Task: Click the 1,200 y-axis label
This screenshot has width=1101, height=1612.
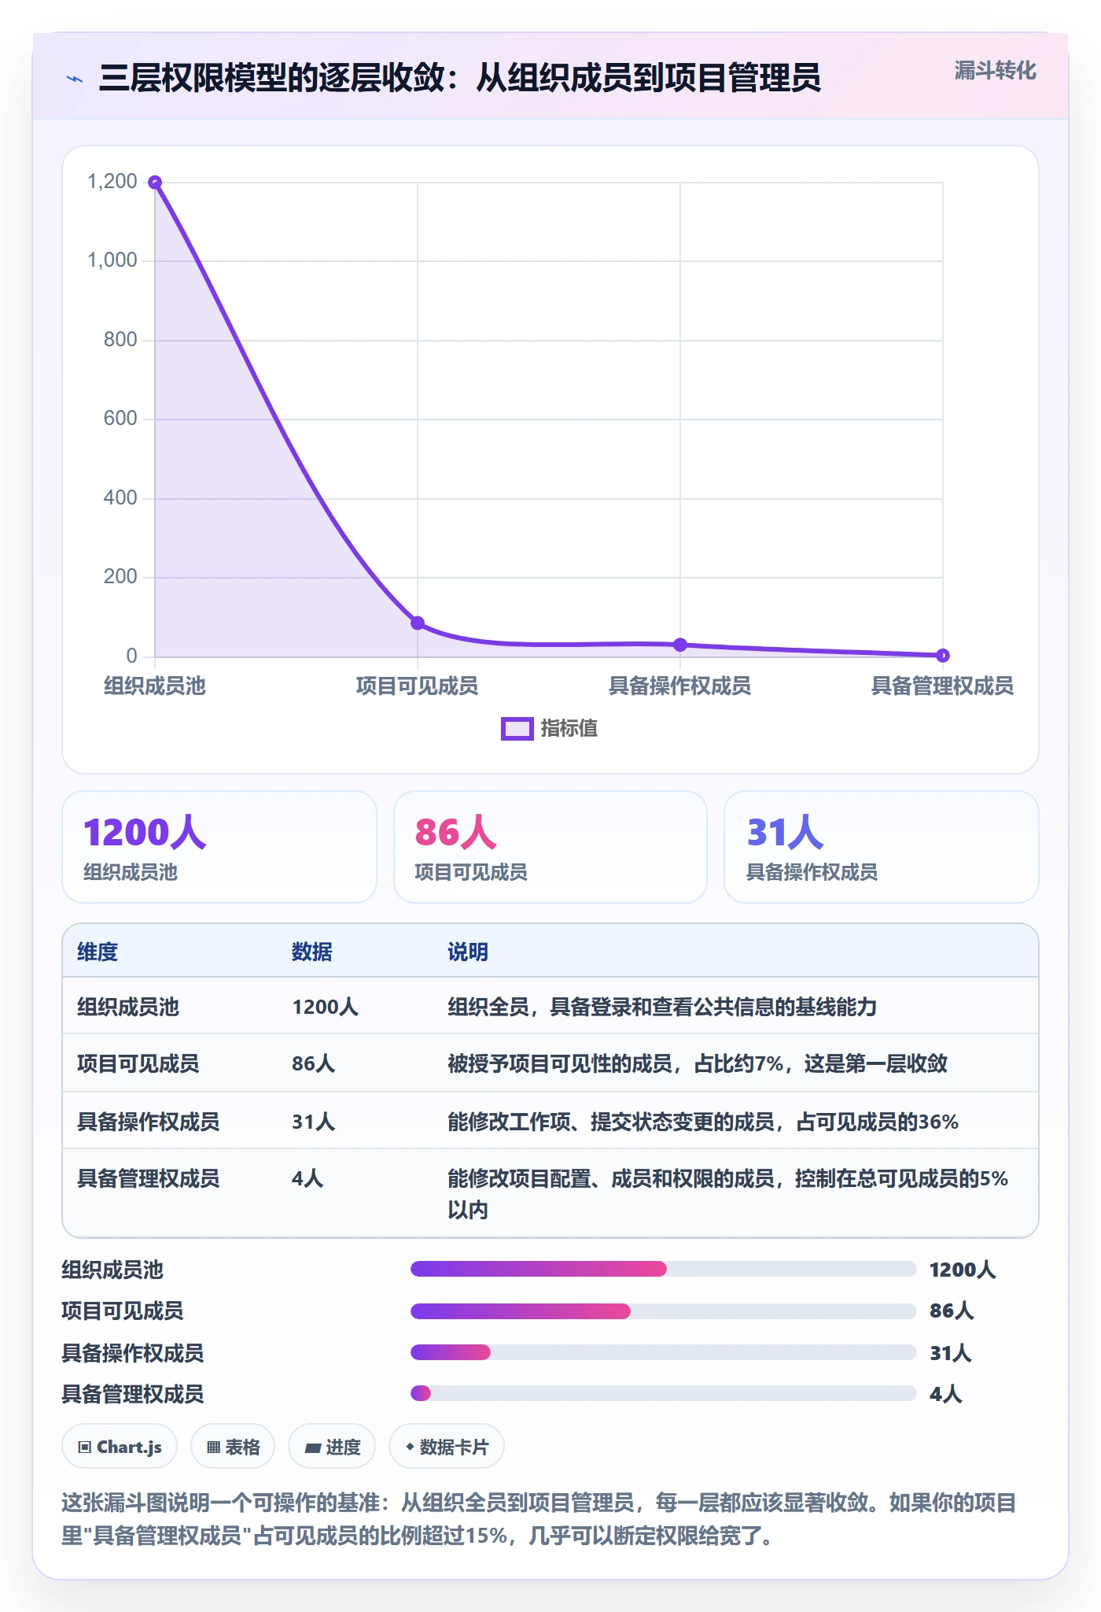Action: click(112, 182)
